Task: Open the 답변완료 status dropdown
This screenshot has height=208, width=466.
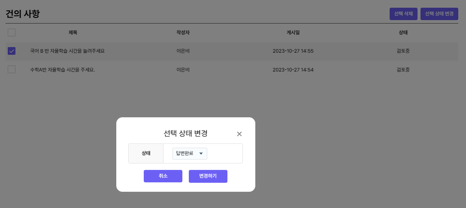Action: coord(190,154)
